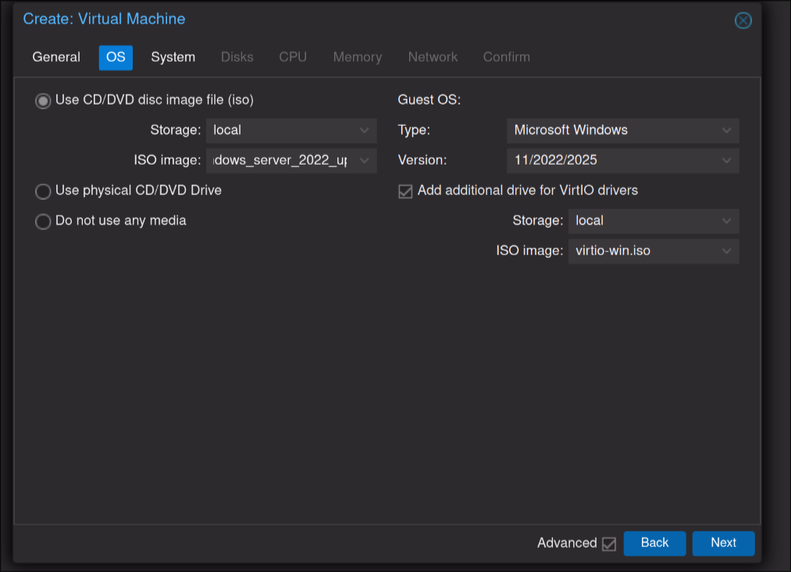Toggle Add additional drive for VirtIO drivers
Image resolution: width=791 pixels, height=572 pixels.
[405, 191]
